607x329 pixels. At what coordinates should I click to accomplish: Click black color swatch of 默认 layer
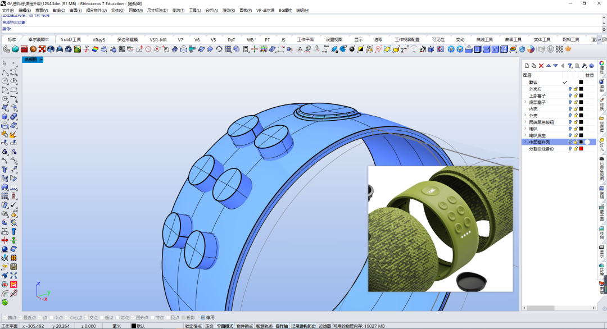[581, 83]
